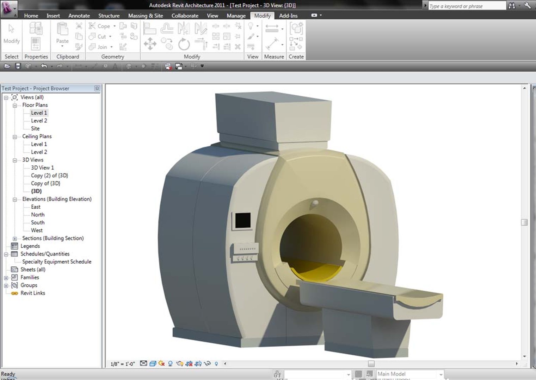This screenshot has height=380, width=536.
Task: Collapse the Floor Plans tree node
Action: [15, 105]
